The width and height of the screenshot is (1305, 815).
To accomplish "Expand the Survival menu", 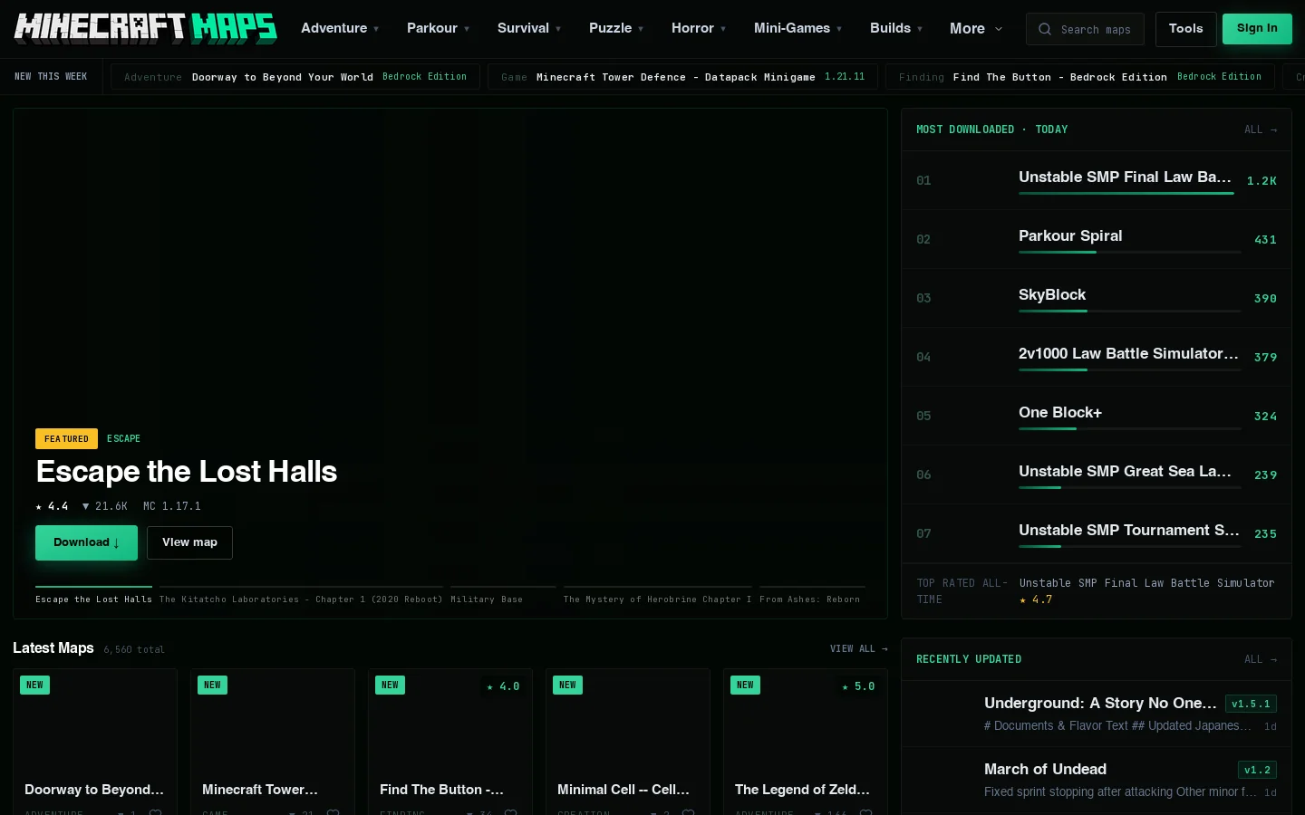I will click(x=529, y=28).
